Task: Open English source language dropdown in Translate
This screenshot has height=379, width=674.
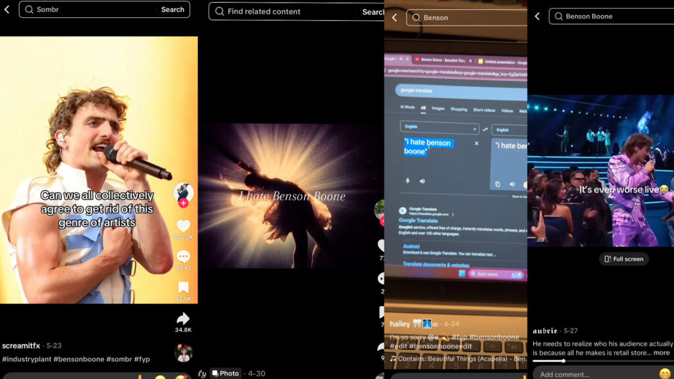Action: click(x=439, y=127)
